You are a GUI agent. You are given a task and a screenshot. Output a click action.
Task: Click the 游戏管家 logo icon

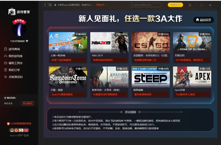click(12, 12)
